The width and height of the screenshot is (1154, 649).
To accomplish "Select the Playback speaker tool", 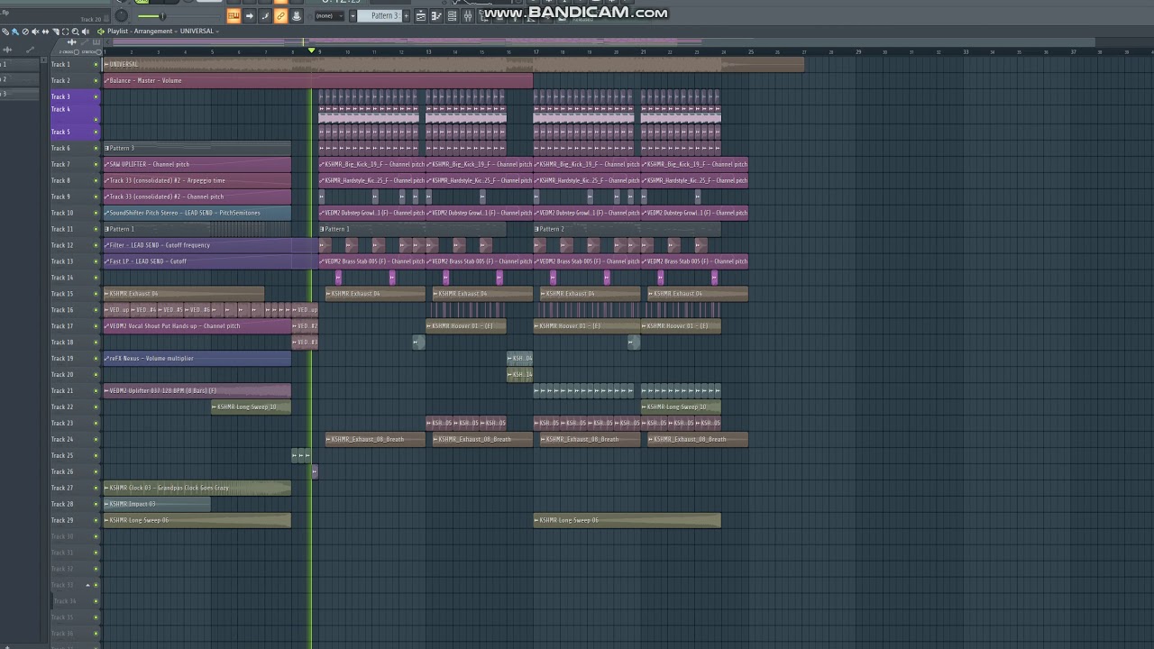I will 85,32.
